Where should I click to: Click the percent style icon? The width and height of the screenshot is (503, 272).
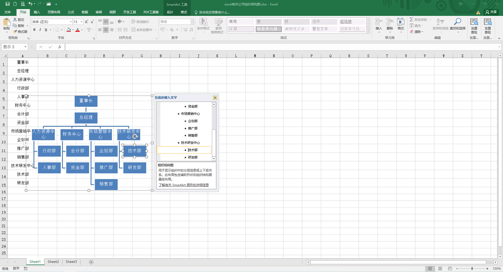point(171,30)
